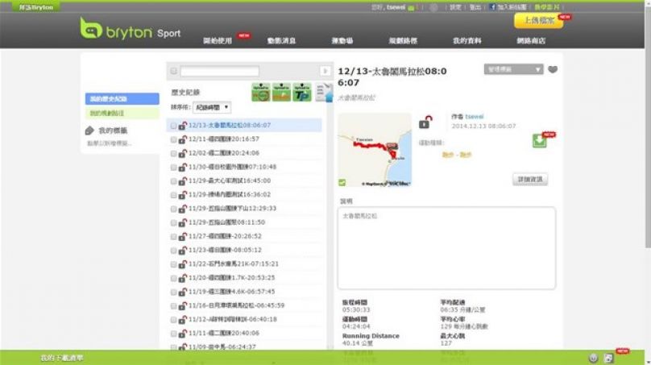Click the heart favorite icon

[x=553, y=69]
